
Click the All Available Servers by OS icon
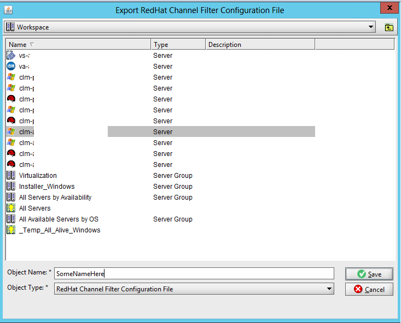pyautogui.click(x=11, y=219)
